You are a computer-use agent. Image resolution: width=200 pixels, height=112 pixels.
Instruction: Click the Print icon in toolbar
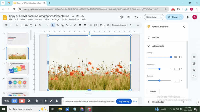pos(26,25)
